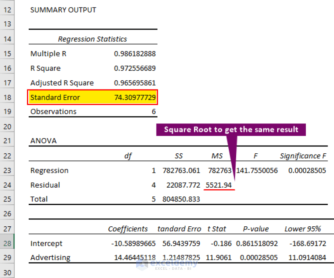The height and width of the screenshot is (278, 334).
Task: Select Residual SS value 22087.772
Action: click(x=183, y=185)
